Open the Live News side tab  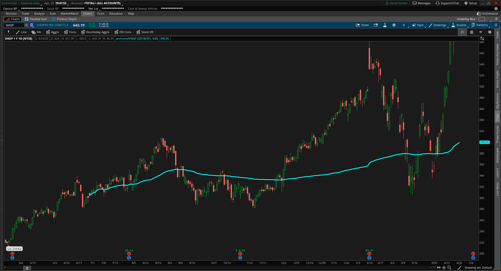tap(497, 189)
